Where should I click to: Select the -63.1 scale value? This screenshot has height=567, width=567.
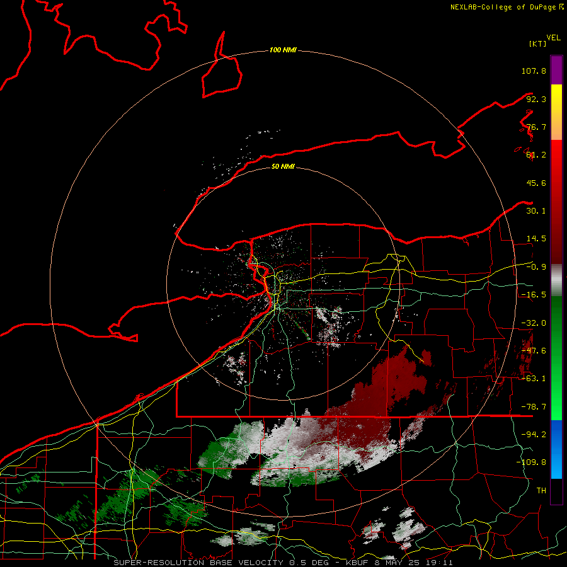(x=534, y=379)
